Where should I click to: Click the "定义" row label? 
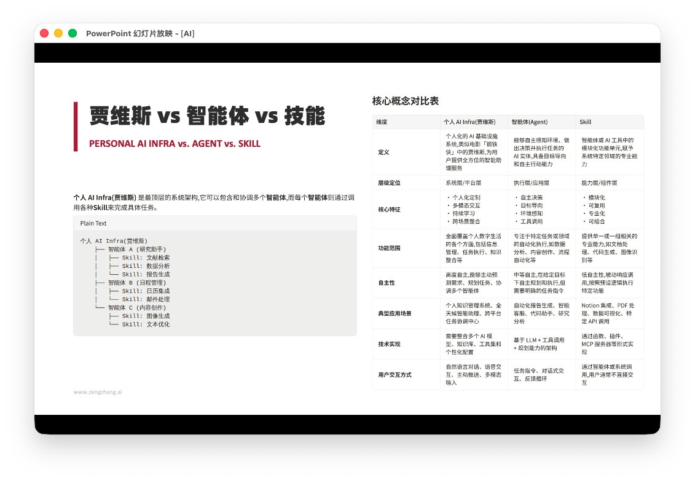point(383,152)
